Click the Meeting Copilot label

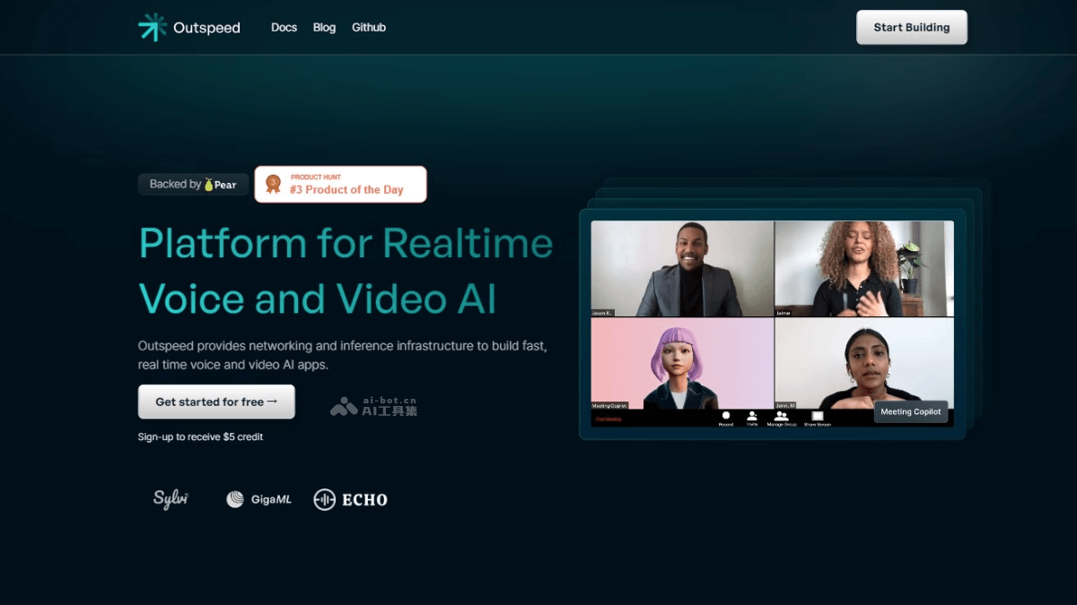[910, 411]
